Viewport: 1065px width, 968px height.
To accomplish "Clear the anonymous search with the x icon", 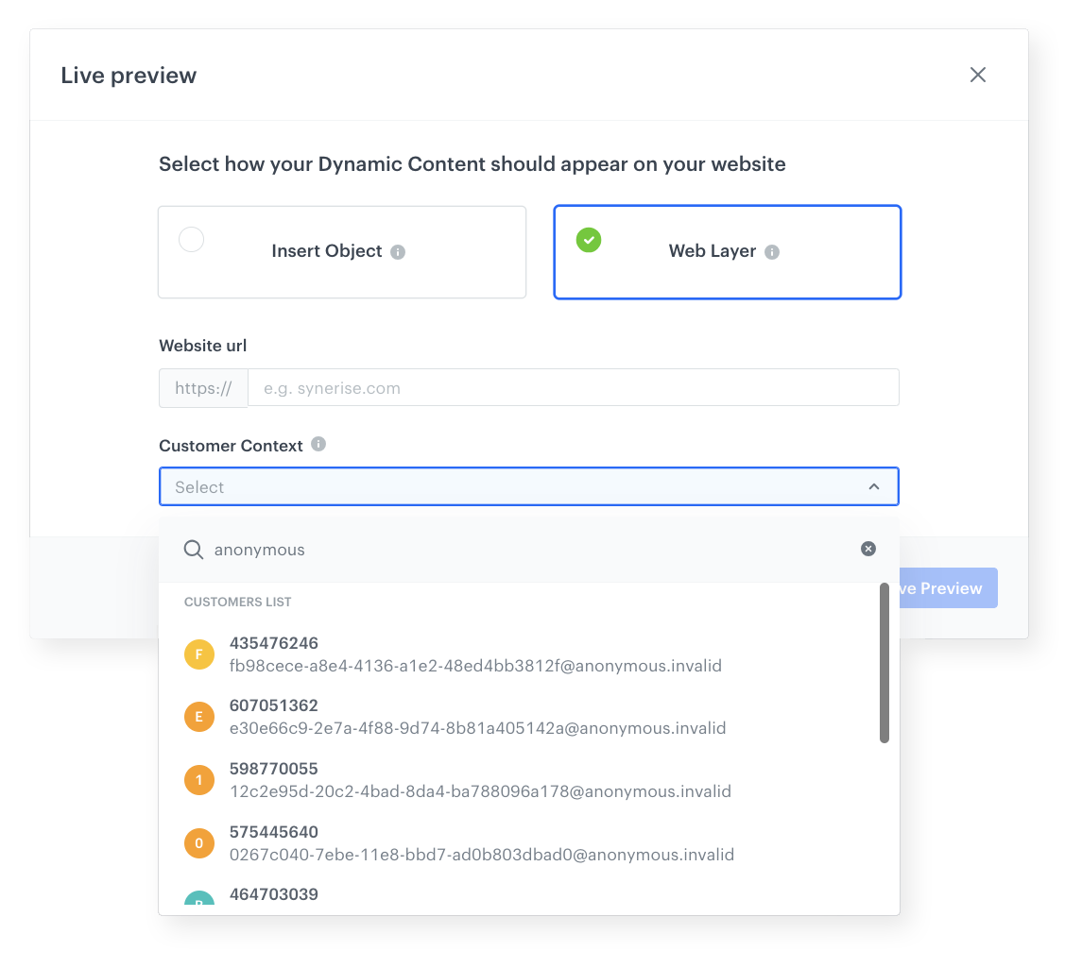I will coord(867,549).
